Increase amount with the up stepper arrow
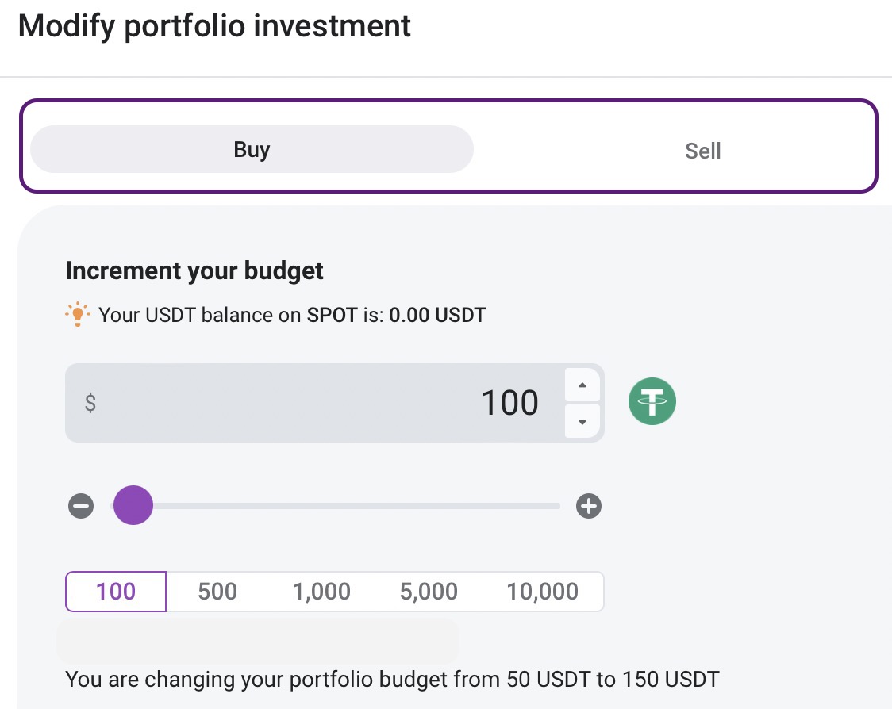The width and height of the screenshot is (892, 709). coord(582,385)
